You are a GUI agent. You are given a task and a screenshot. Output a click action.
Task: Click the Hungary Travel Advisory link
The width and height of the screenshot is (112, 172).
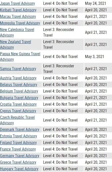point(19,169)
